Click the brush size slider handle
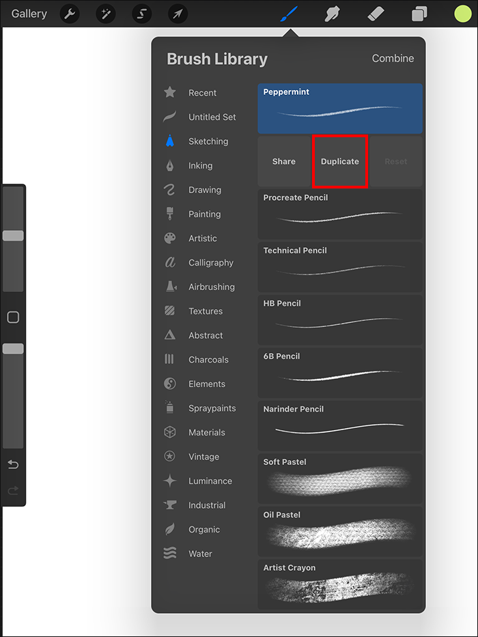 [13, 236]
